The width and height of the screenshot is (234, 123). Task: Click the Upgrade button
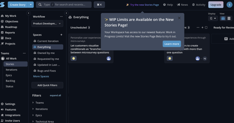[216, 5]
